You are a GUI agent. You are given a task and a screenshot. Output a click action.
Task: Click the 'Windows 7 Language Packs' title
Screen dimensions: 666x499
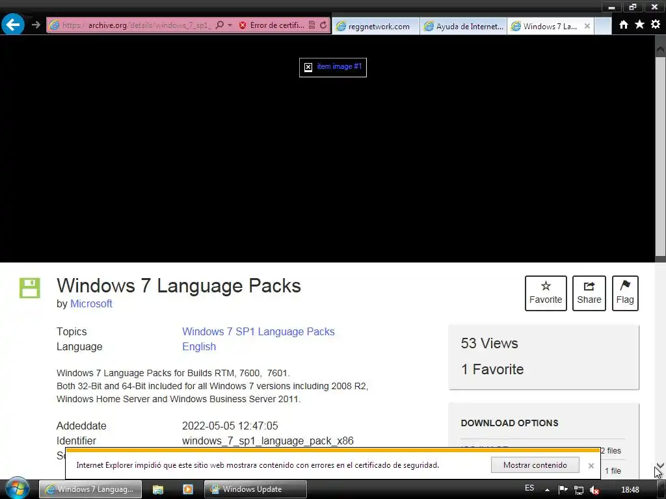coord(179,286)
